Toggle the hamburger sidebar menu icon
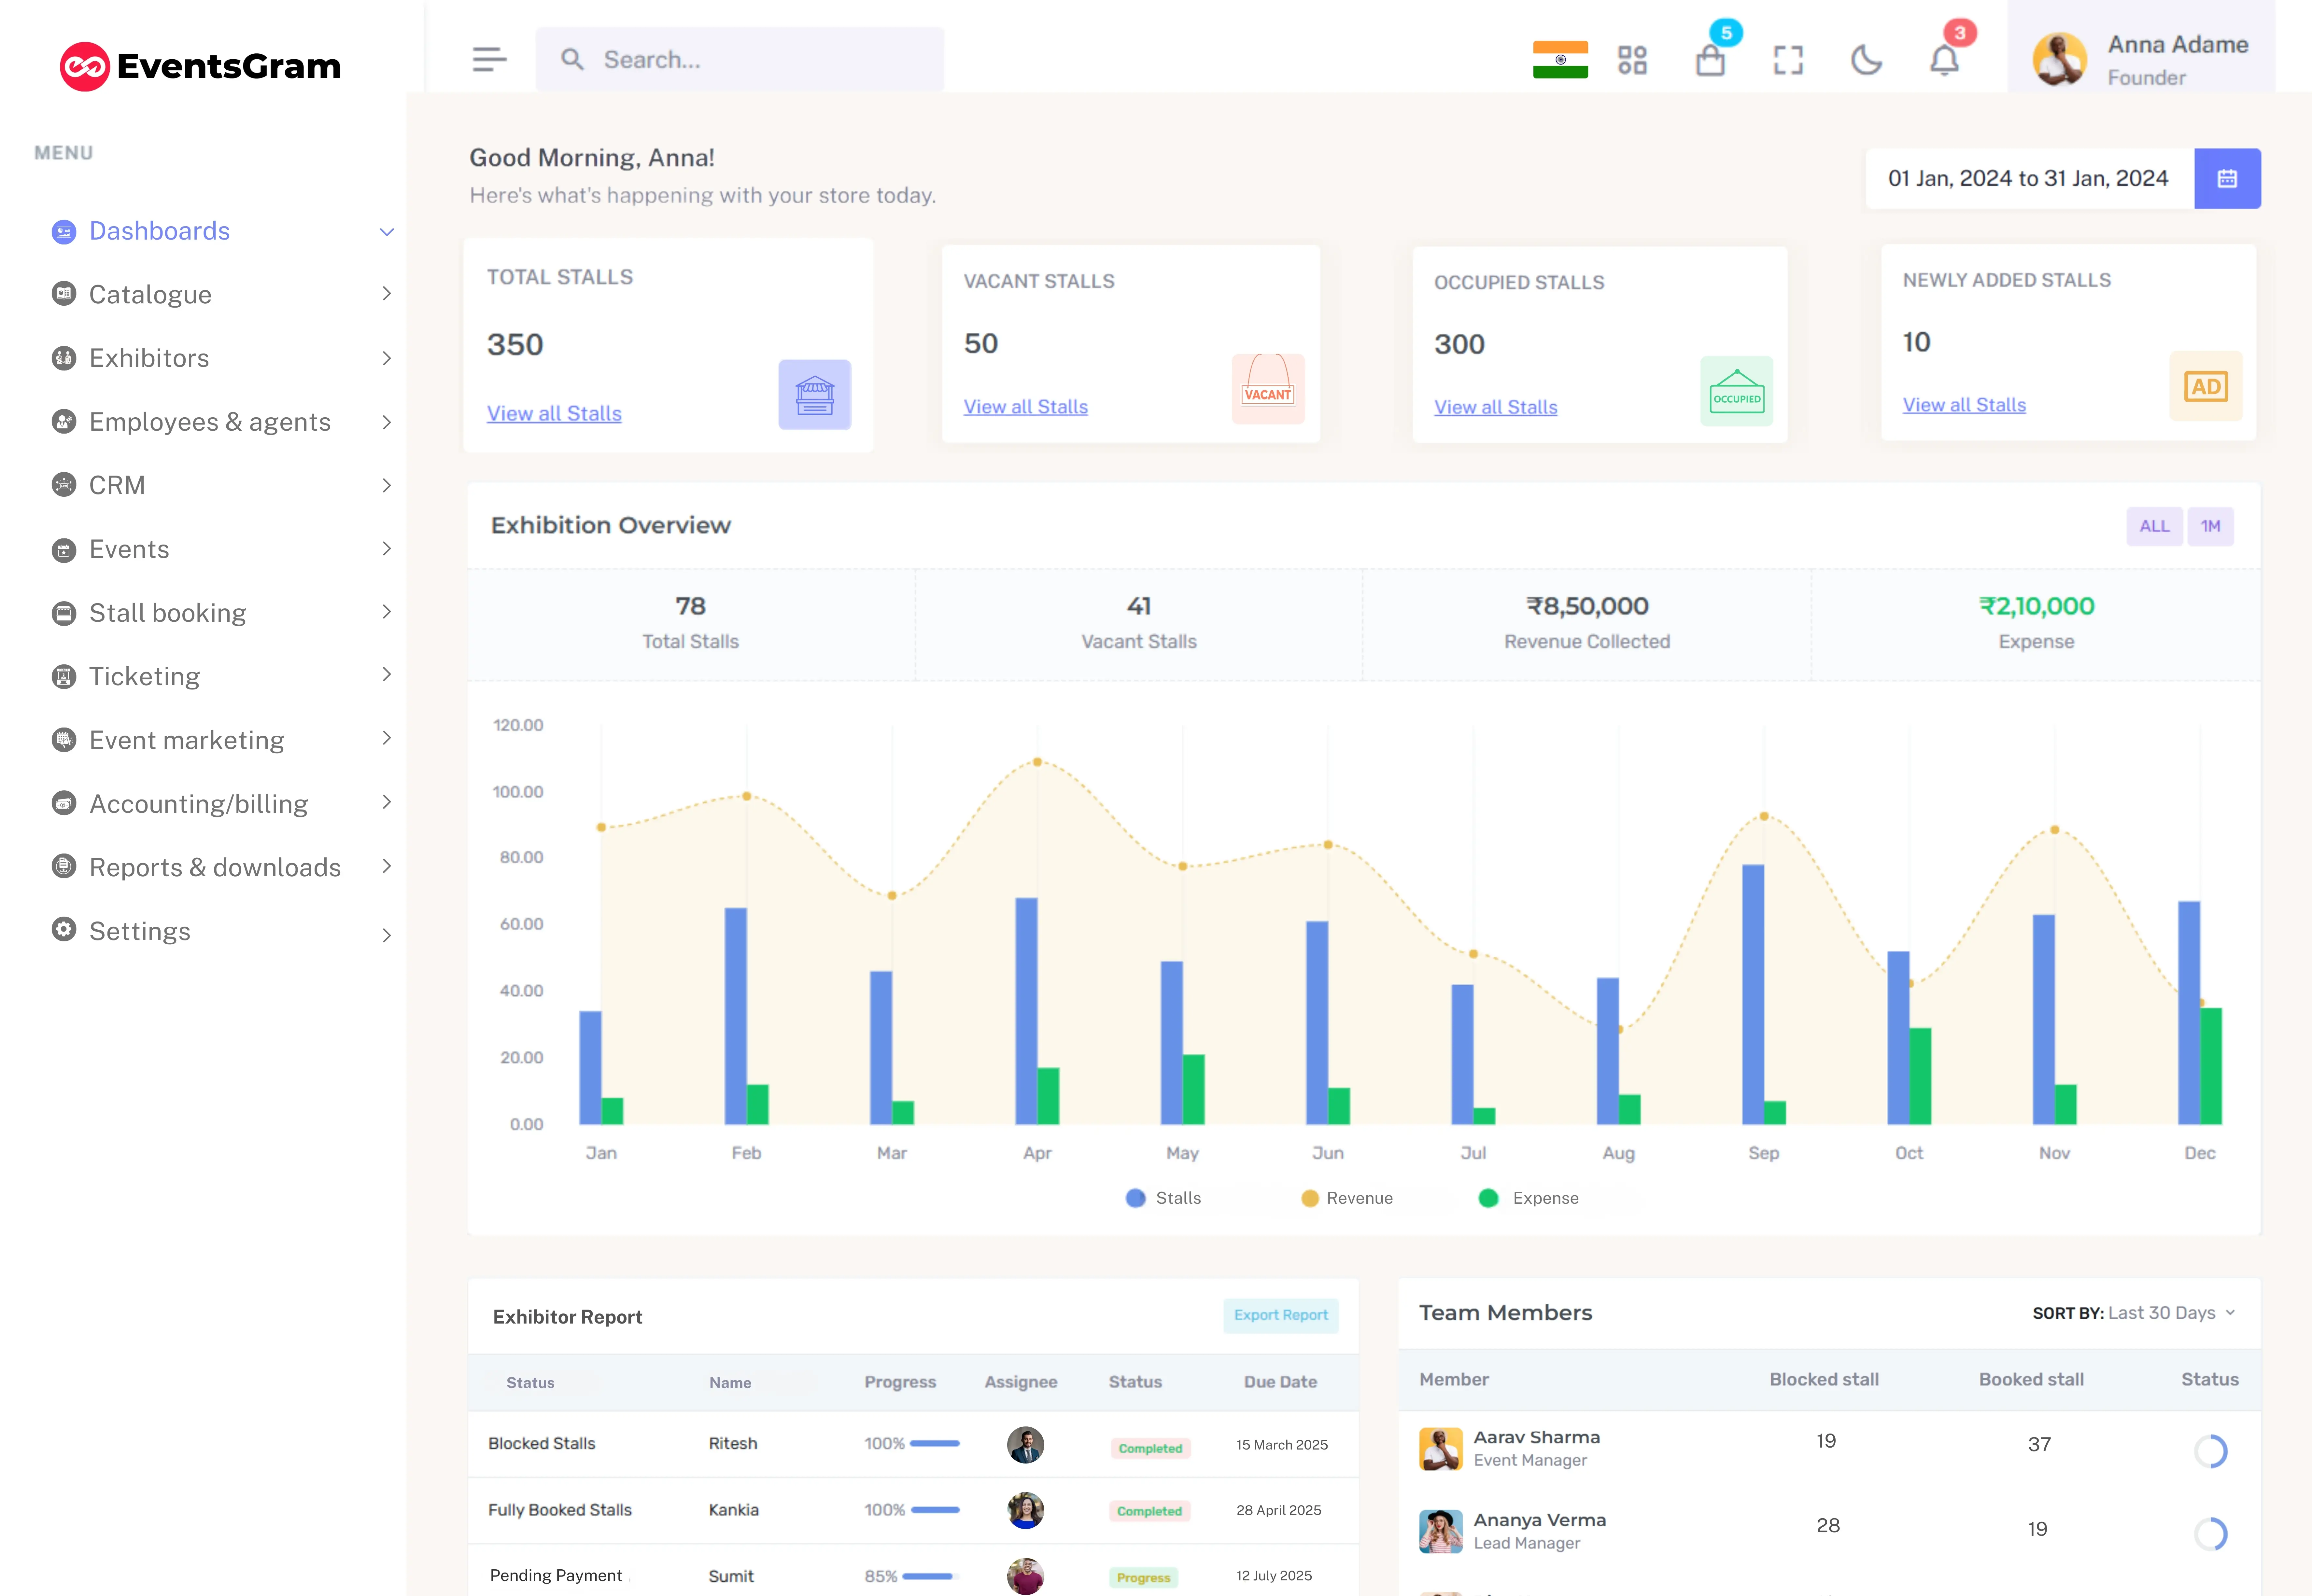 point(489,60)
